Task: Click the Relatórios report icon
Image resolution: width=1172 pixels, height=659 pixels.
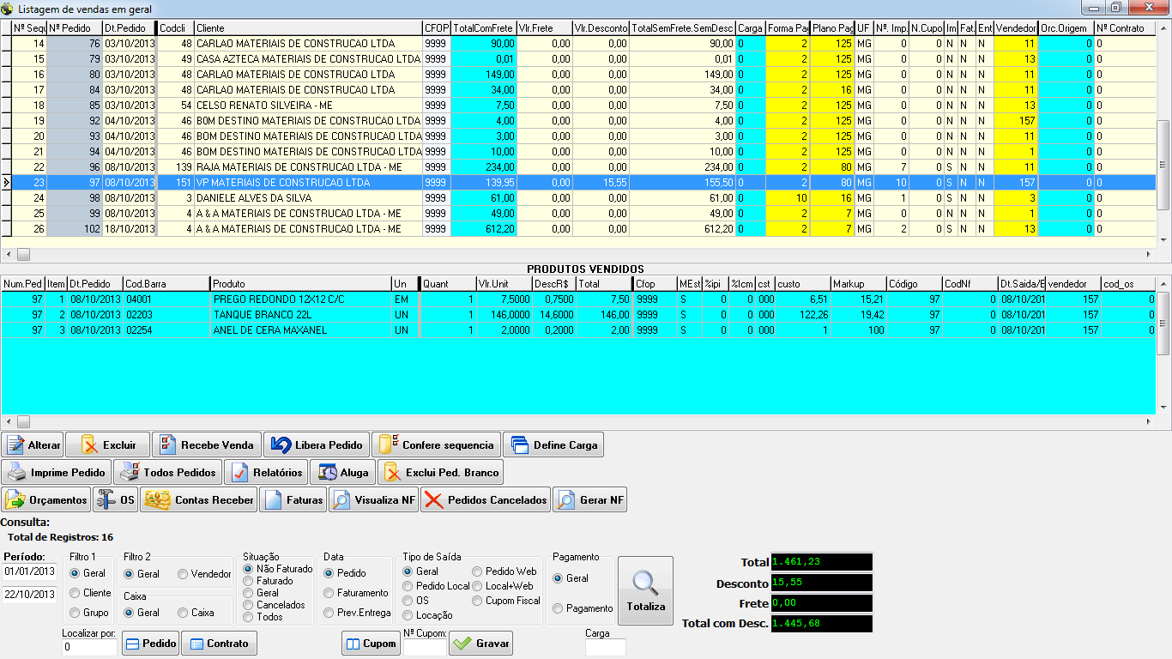Action: [239, 472]
